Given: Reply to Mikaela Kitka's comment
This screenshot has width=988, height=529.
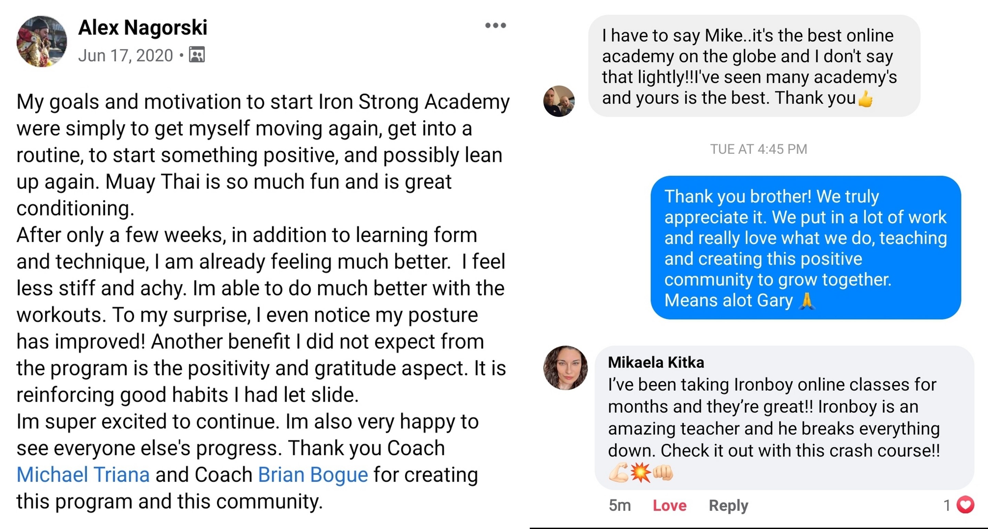Looking at the screenshot, I should pos(728,505).
